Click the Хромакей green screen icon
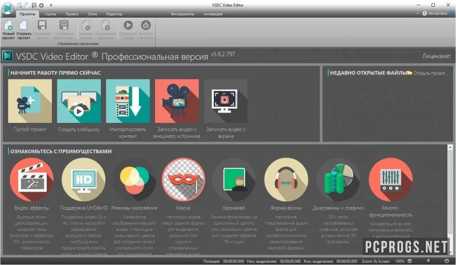 [234, 180]
